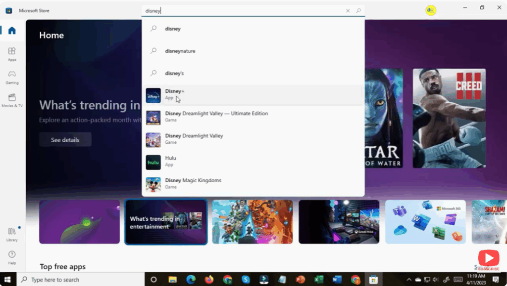Viewport: 507px width, 286px height.
Task: Open the Apps section in sidebar
Action: 12,54
